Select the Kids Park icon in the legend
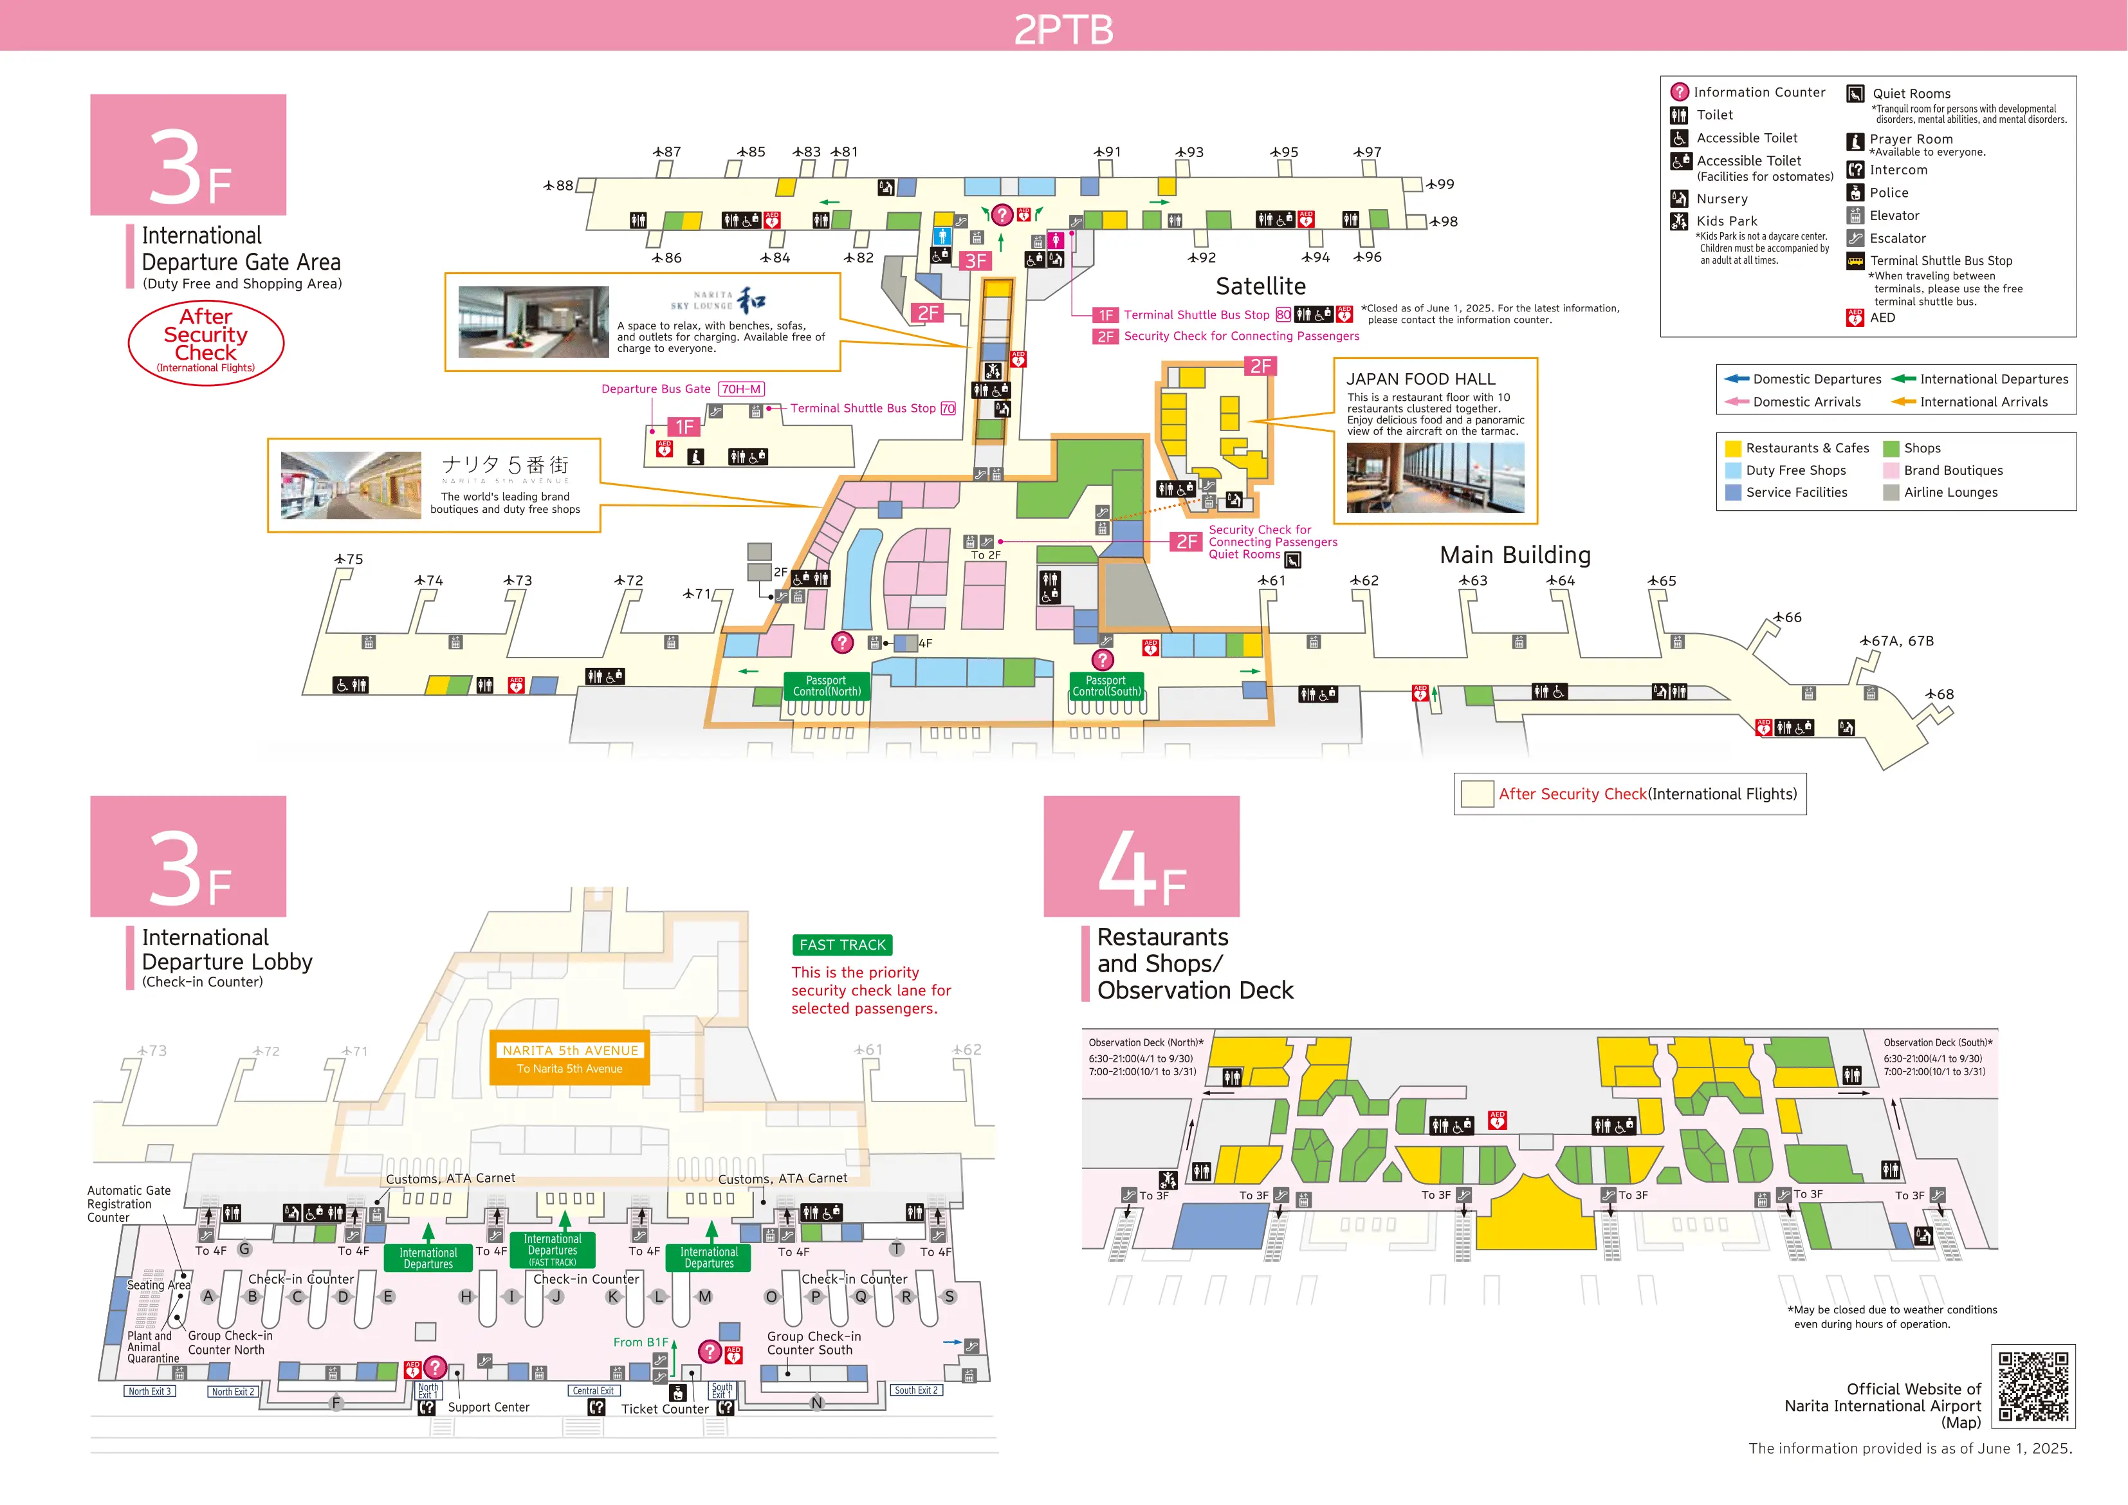 coord(1680,221)
